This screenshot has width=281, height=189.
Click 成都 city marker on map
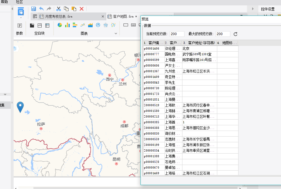(124, 122)
